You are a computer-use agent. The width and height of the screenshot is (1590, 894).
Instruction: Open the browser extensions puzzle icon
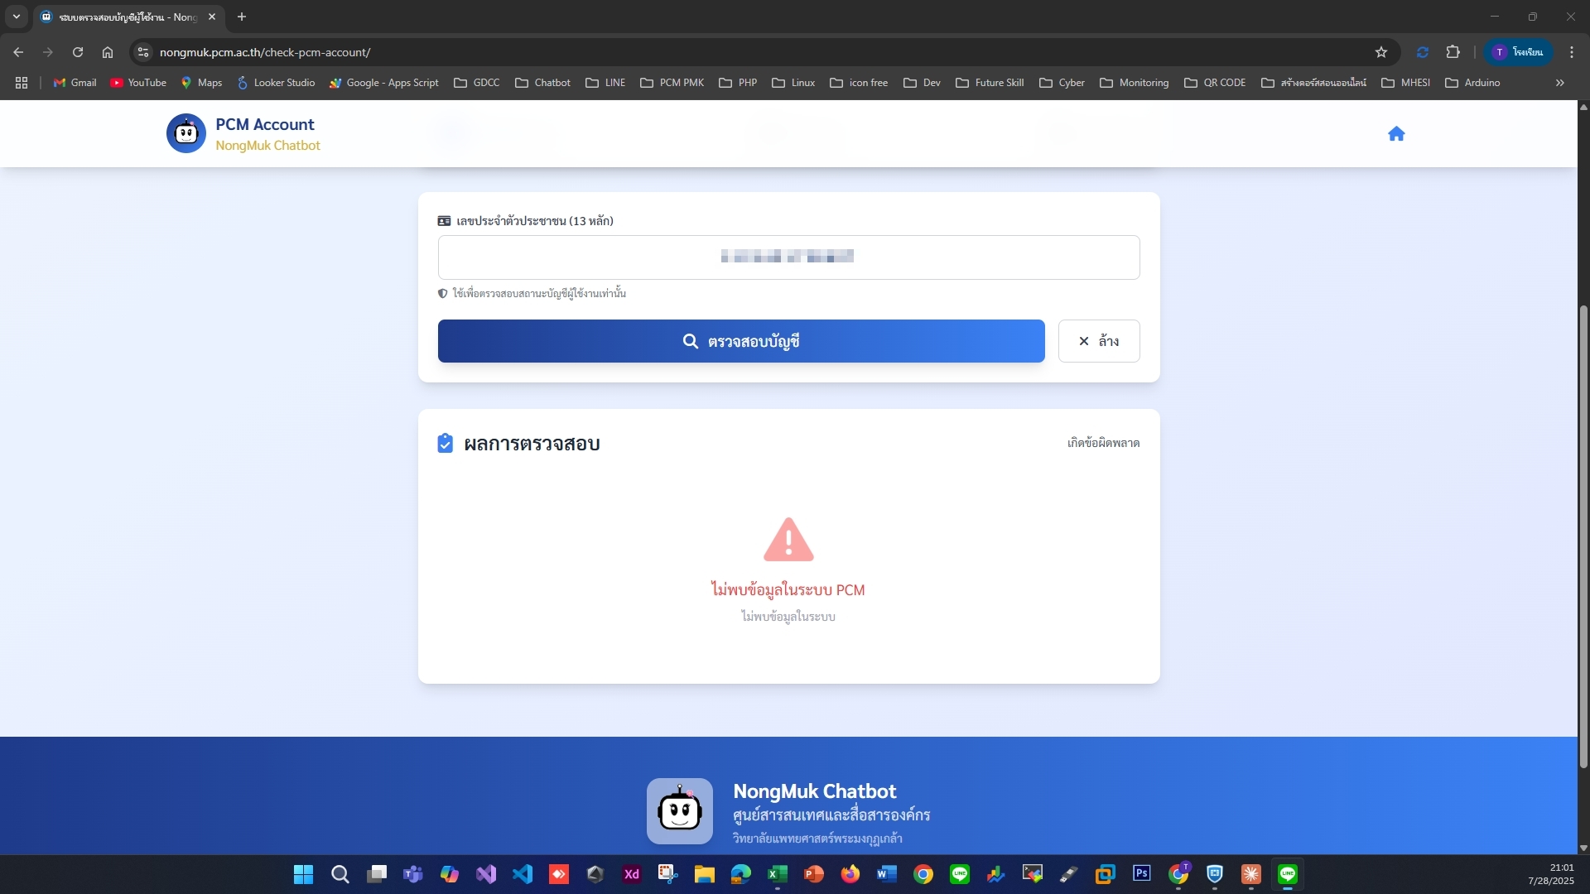point(1453,52)
